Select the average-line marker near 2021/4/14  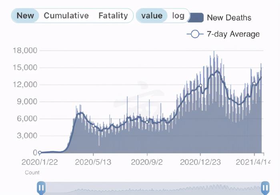[x=254, y=84]
